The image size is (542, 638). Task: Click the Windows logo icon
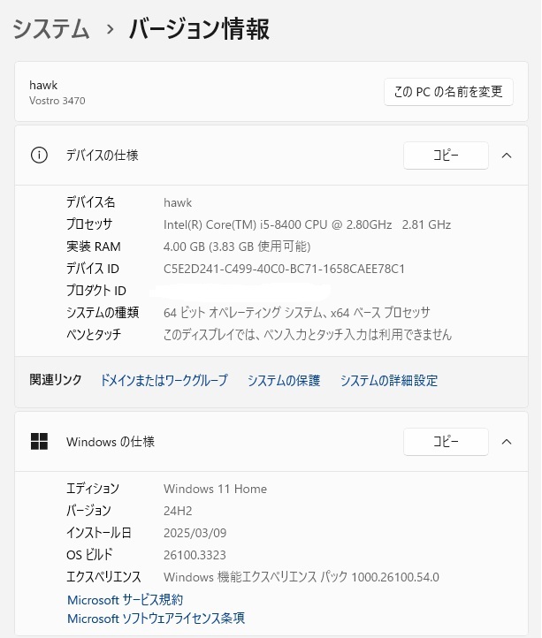click(x=39, y=442)
